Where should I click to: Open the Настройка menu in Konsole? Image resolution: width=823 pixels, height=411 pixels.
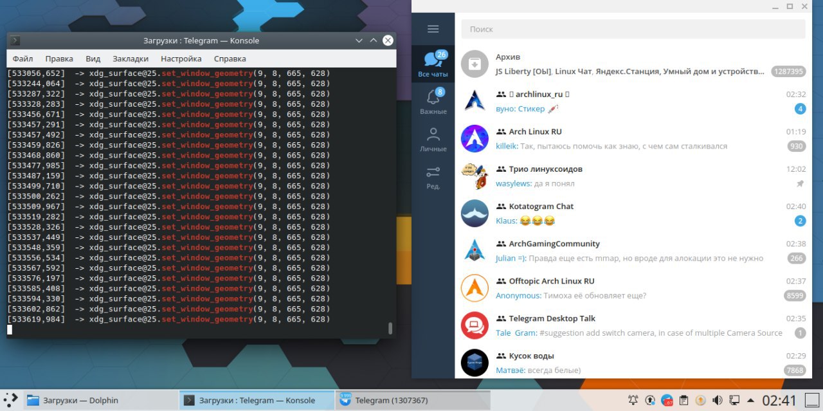[x=181, y=59]
